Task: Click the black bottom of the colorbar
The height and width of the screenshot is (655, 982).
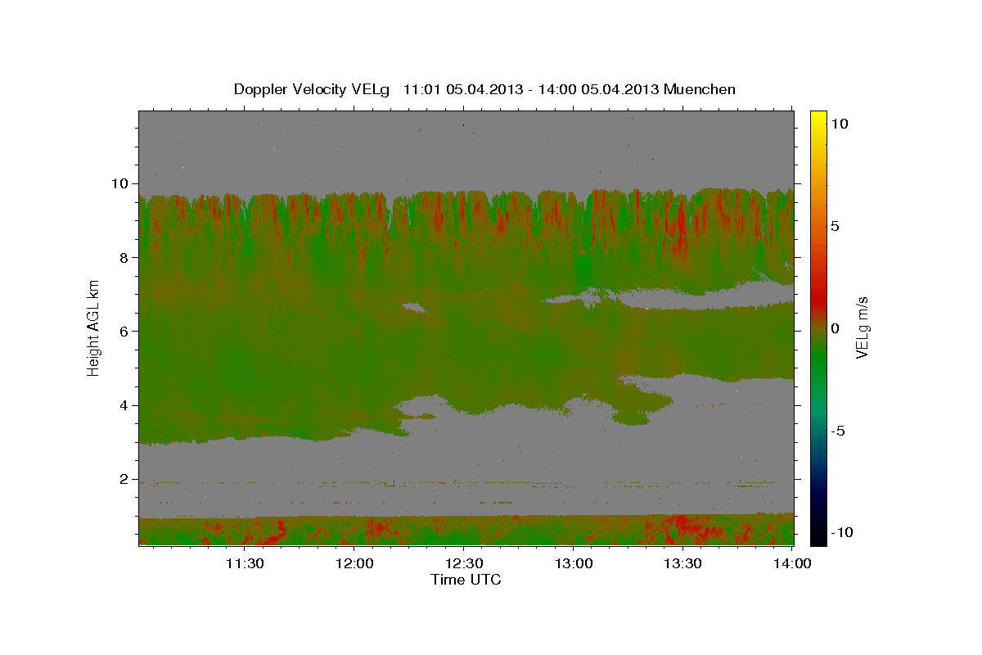Action: coord(818,537)
